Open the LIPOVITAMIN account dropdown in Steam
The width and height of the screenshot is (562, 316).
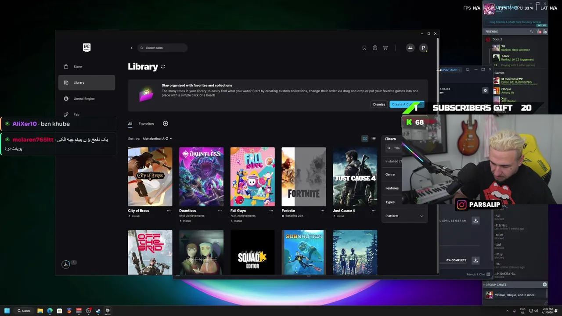click(x=450, y=70)
